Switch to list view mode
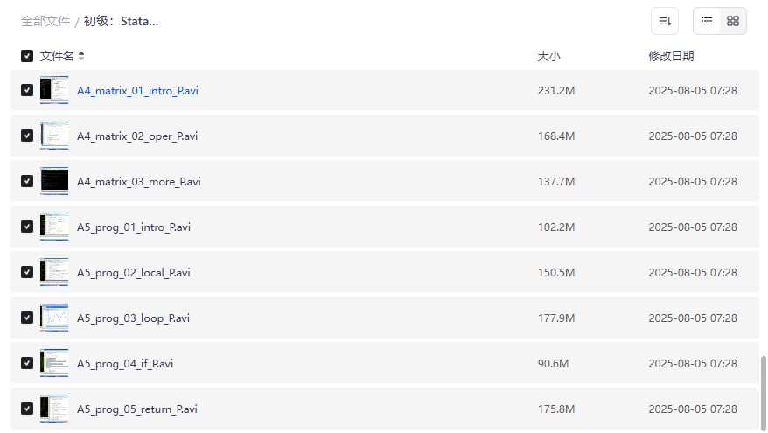 point(707,21)
